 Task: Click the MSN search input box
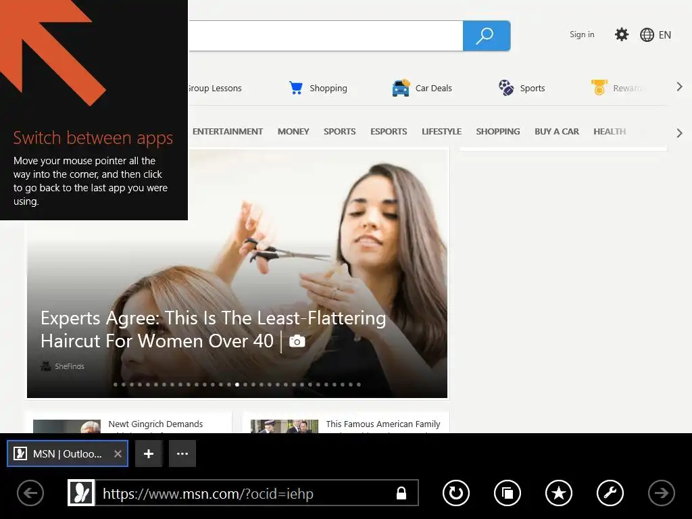click(x=326, y=36)
